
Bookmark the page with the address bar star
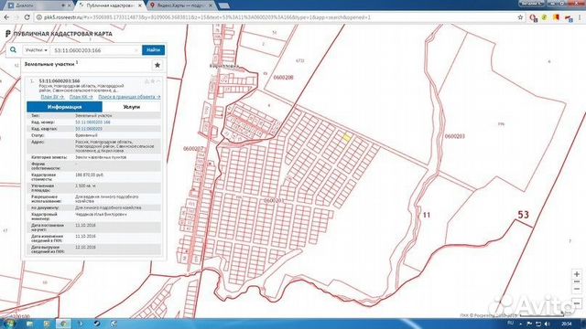520,17
